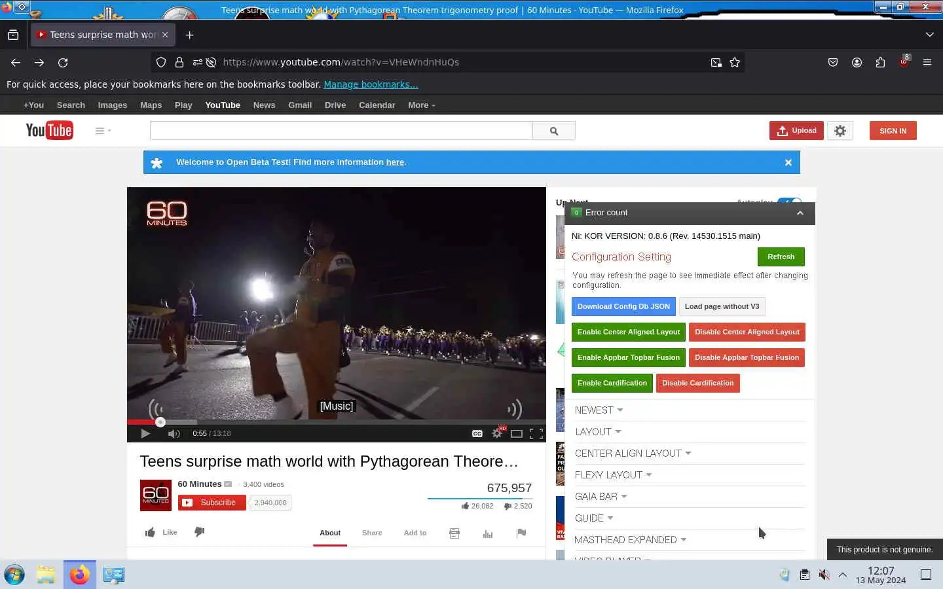Expand the LAYOUT section
The height and width of the screenshot is (589, 943).
[598, 432]
